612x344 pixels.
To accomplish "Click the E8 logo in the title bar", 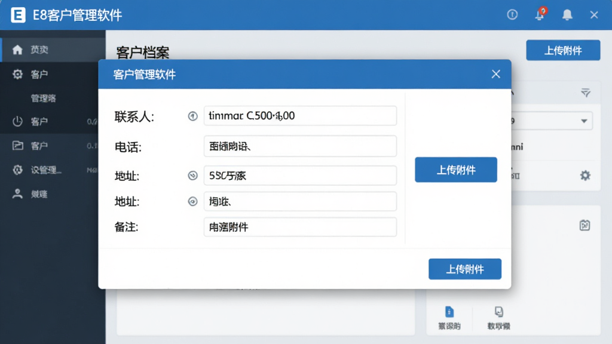I will [18, 15].
